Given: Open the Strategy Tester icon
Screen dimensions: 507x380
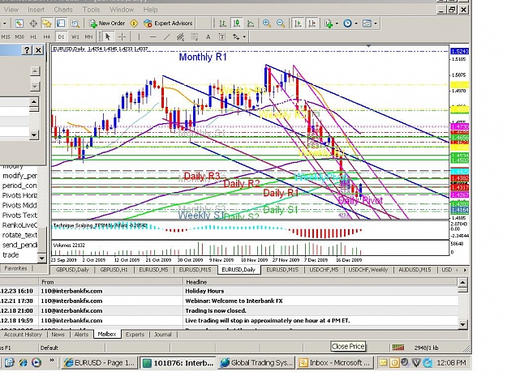Looking at the screenshot, I should (75, 23).
